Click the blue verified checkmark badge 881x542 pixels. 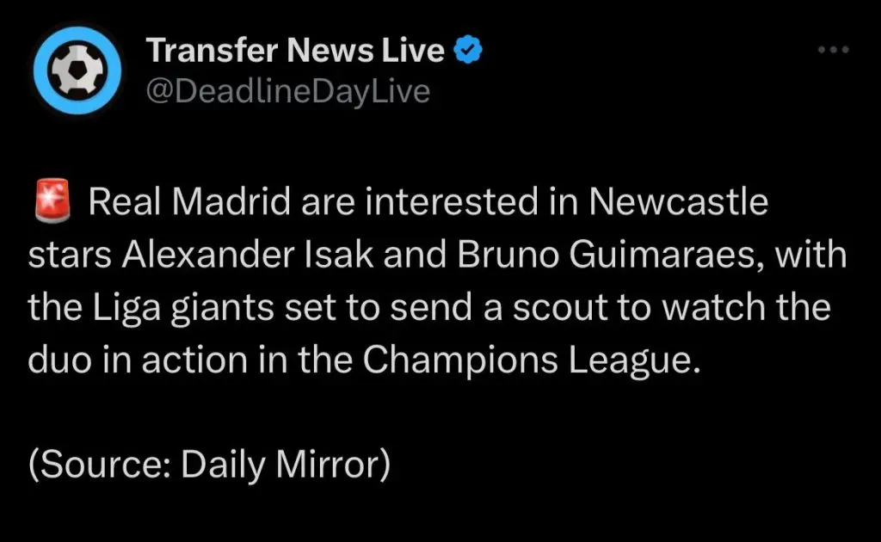(x=467, y=52)
